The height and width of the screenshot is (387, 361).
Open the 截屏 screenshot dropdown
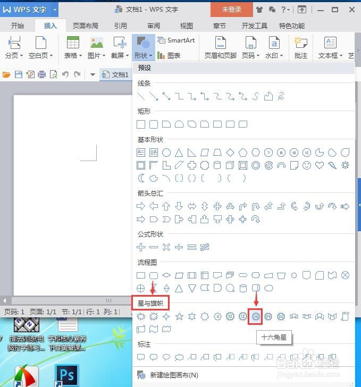(120, 48)
